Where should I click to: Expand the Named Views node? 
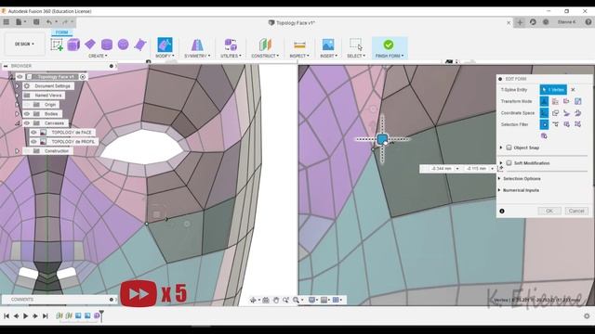(x=17, y=96)
